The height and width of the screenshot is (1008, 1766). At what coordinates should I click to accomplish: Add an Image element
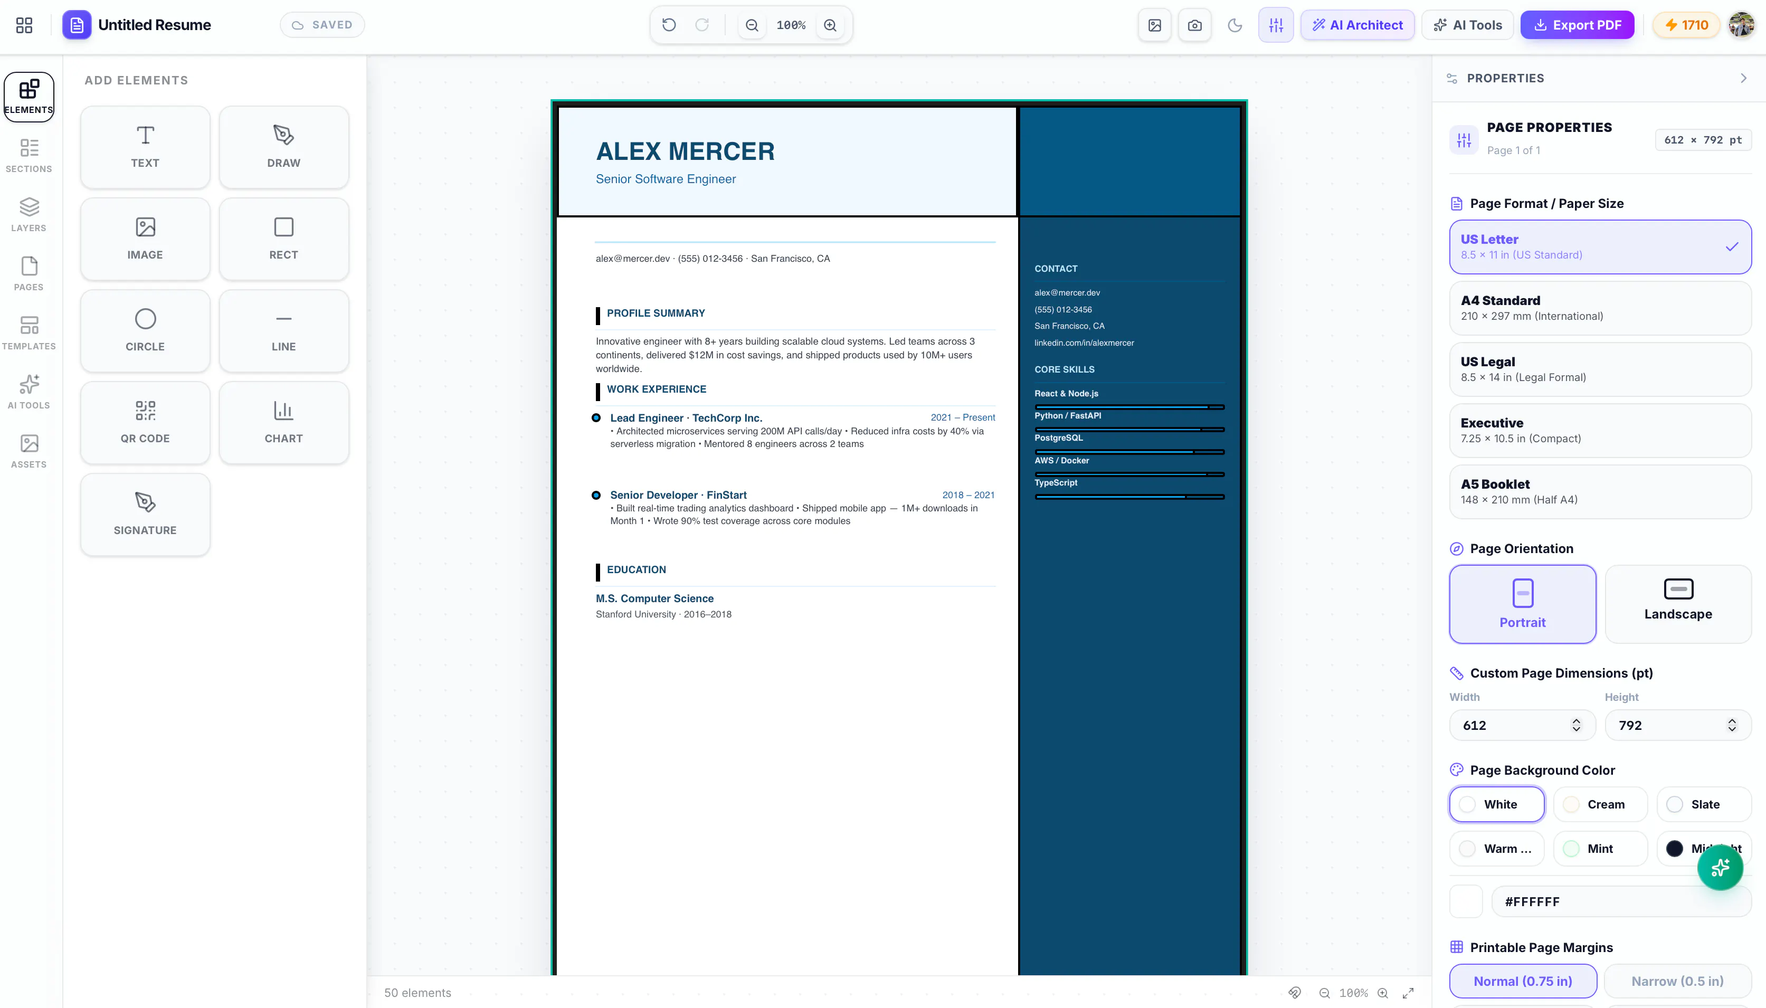click(x=145, y=239)
